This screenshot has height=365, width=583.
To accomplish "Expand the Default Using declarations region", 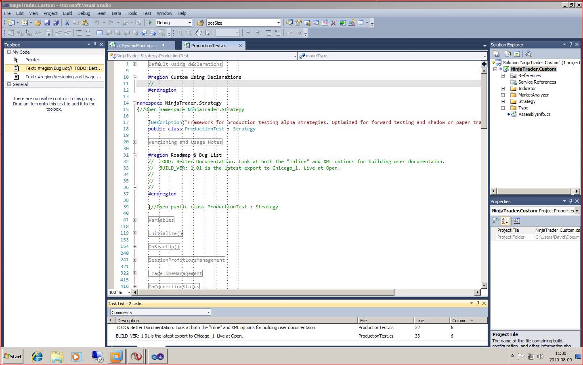I will pos(135,64).
